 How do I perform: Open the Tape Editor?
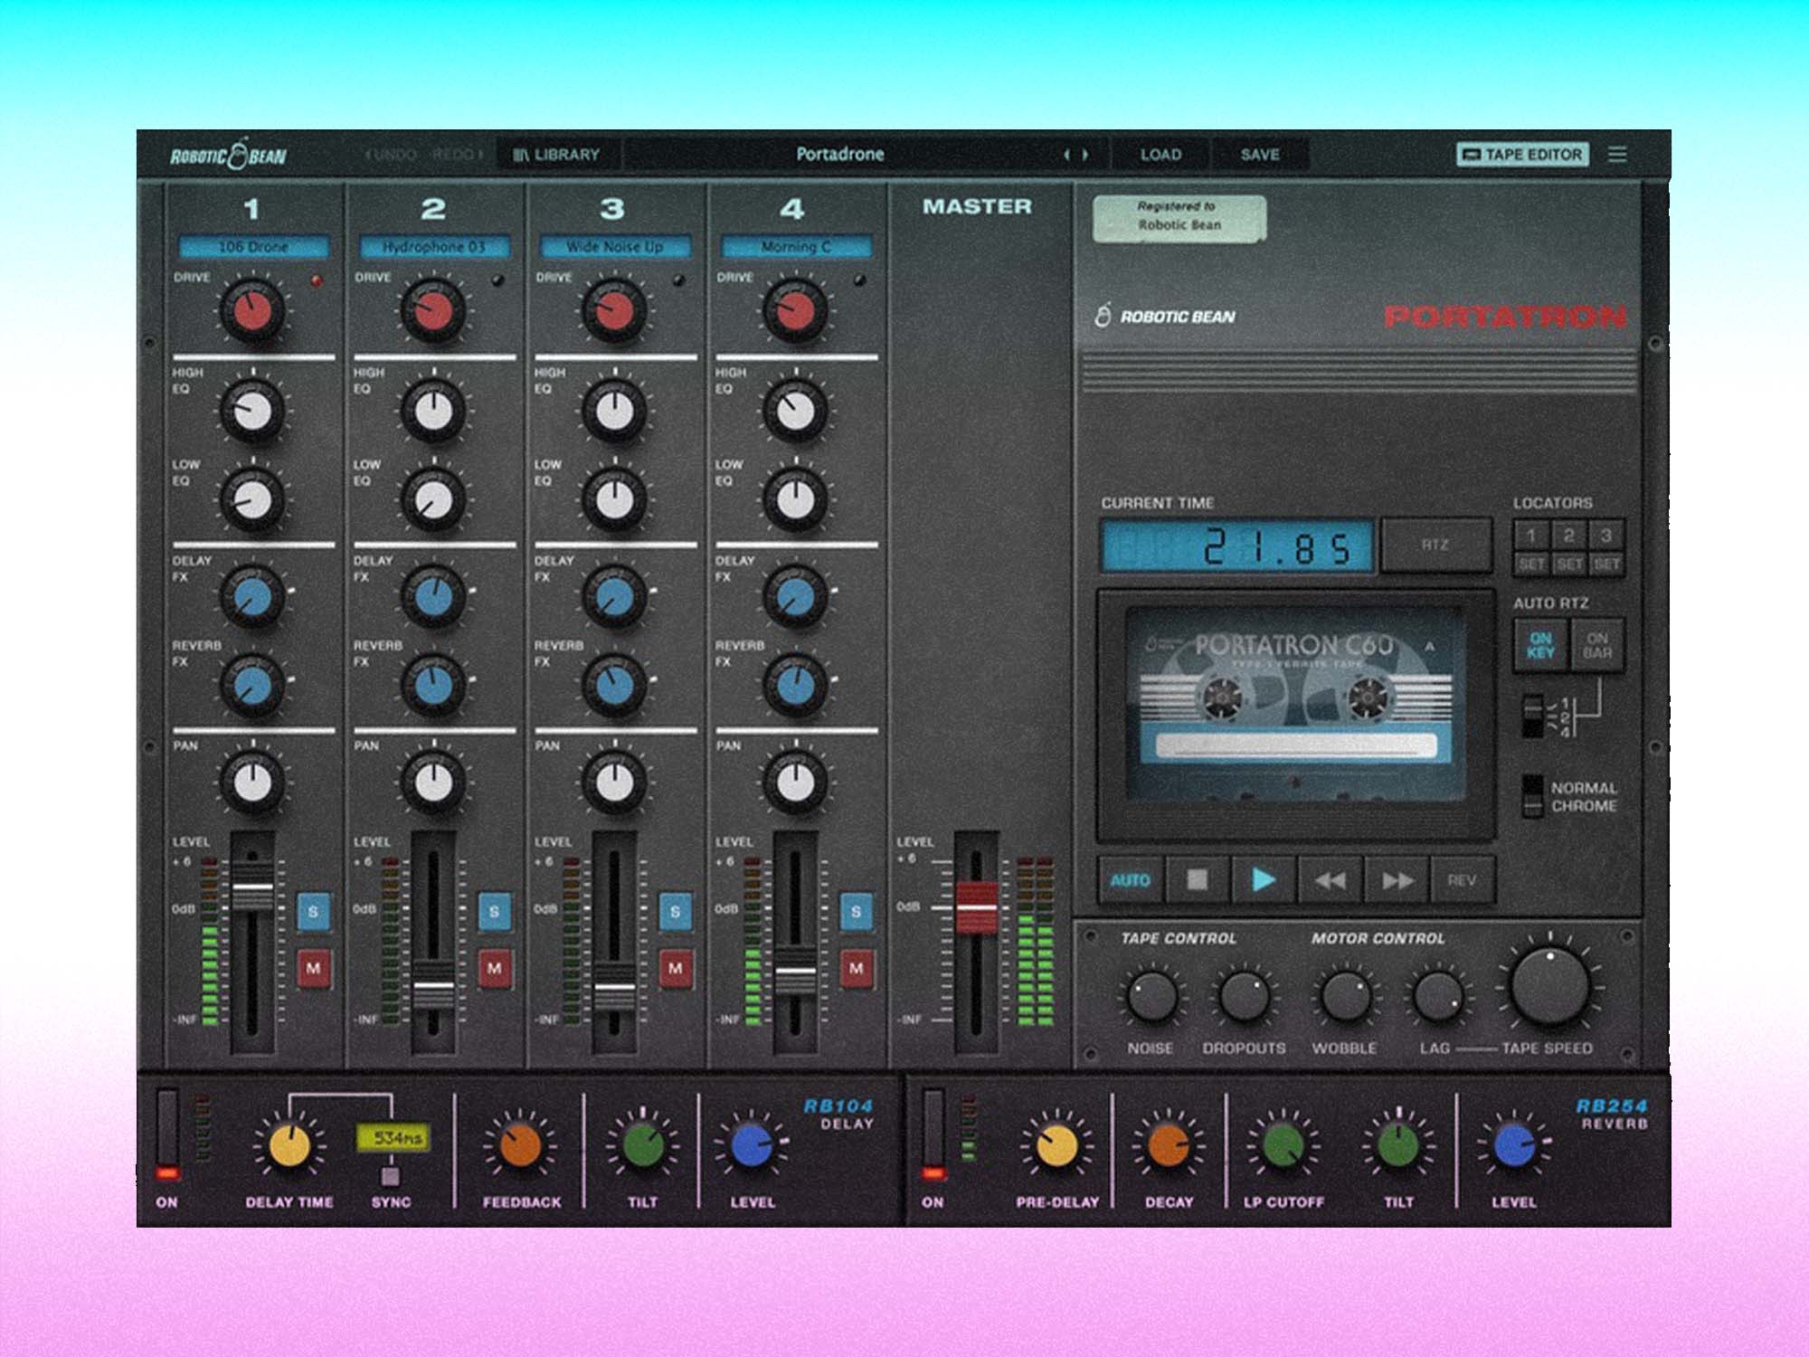tap(1523, 155)
